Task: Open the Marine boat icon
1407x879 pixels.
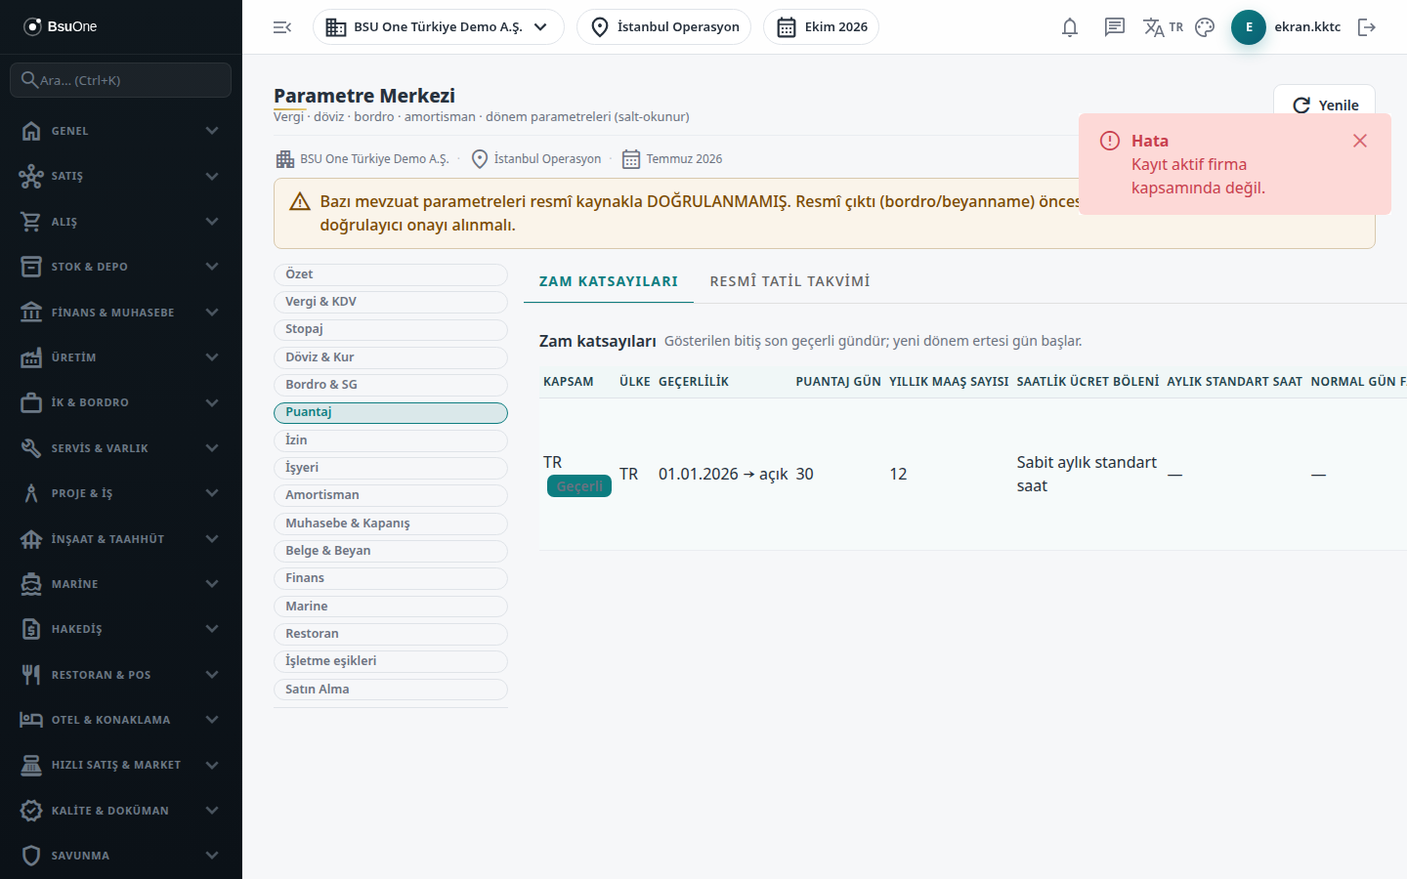Action: pyautogui.click(x=31, y=584)
